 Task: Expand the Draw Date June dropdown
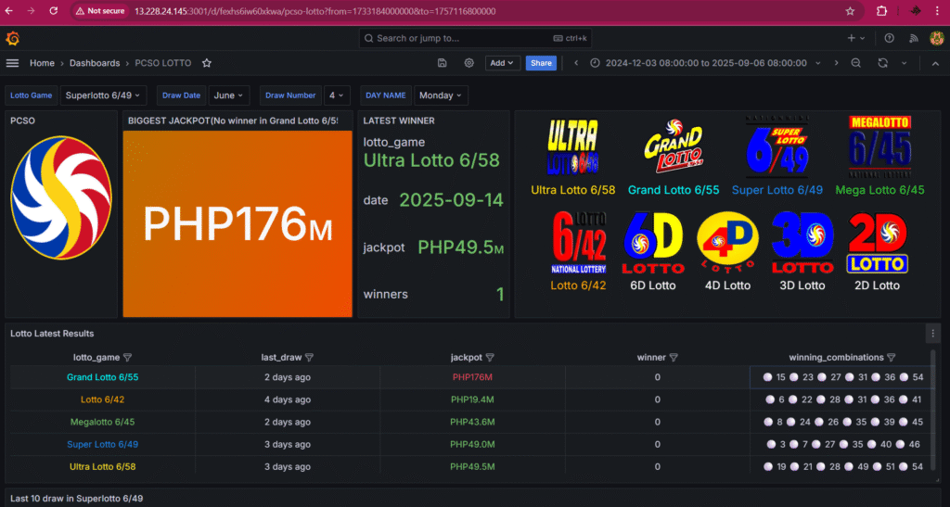(x=228, y=95)
